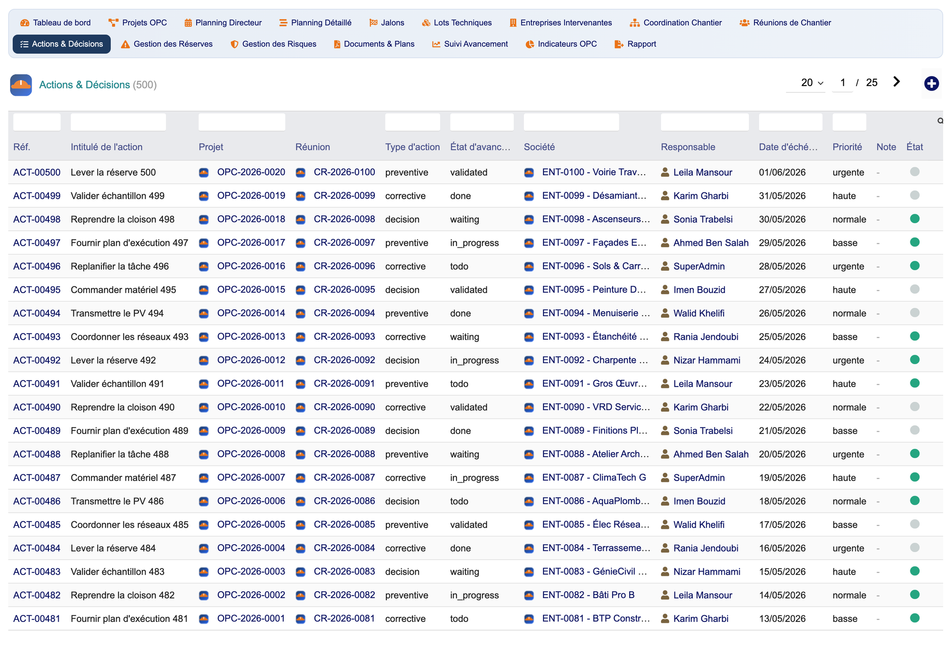Open company ENT-0091 - Gros Œuvr link
The image size is (952, 666).
pyautogui.click(x=594, y=384)
